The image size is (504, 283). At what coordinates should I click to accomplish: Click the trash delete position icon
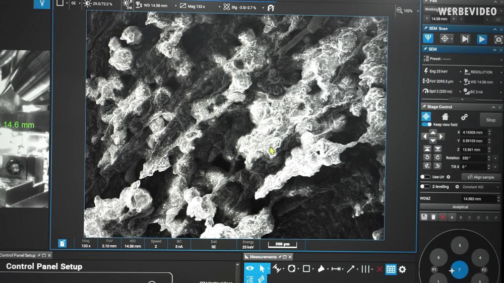(433, 217)
